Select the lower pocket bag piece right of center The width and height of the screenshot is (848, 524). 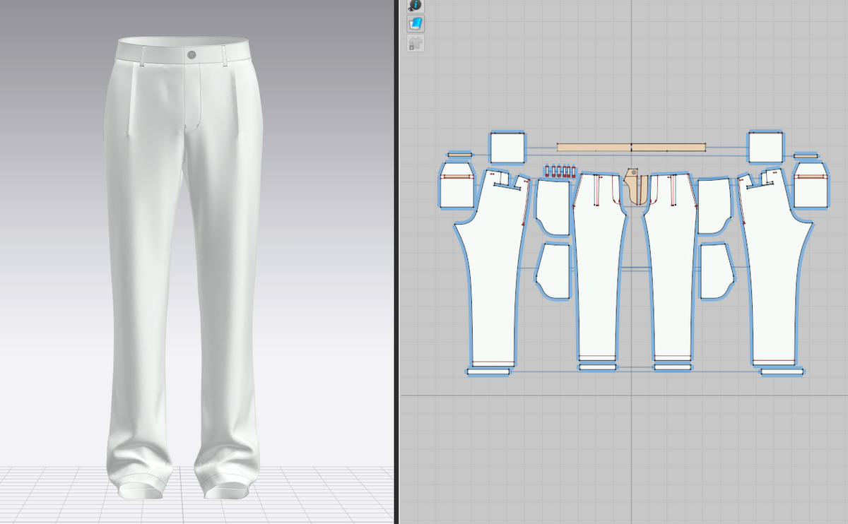[x=717, y=270]
